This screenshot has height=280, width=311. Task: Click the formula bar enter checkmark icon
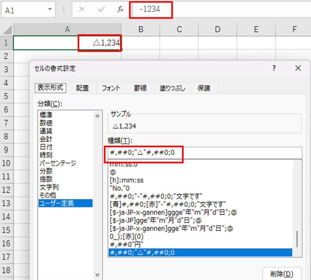pyautogui.click(x=101, y=9)
